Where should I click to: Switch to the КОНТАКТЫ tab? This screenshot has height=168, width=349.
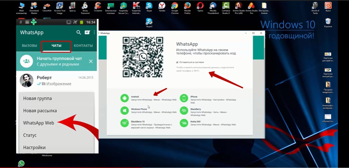pos(83,46)
